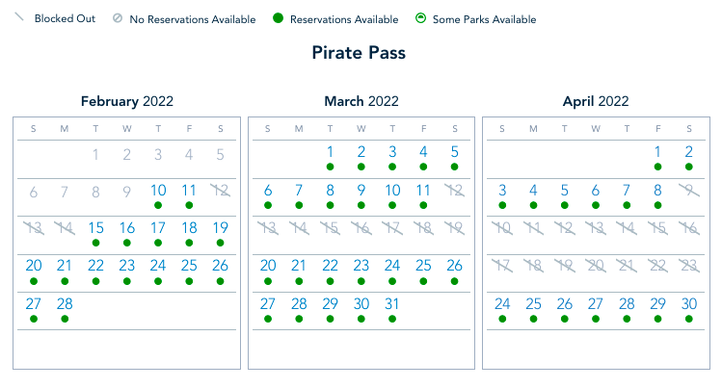The image size is (722, 388).
Task: Select March 8 on the calendar
Action: coord(330,191)
